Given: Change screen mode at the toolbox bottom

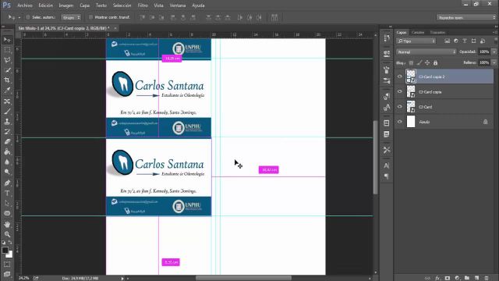Looking at the screenshot, I should pos(7,274).
